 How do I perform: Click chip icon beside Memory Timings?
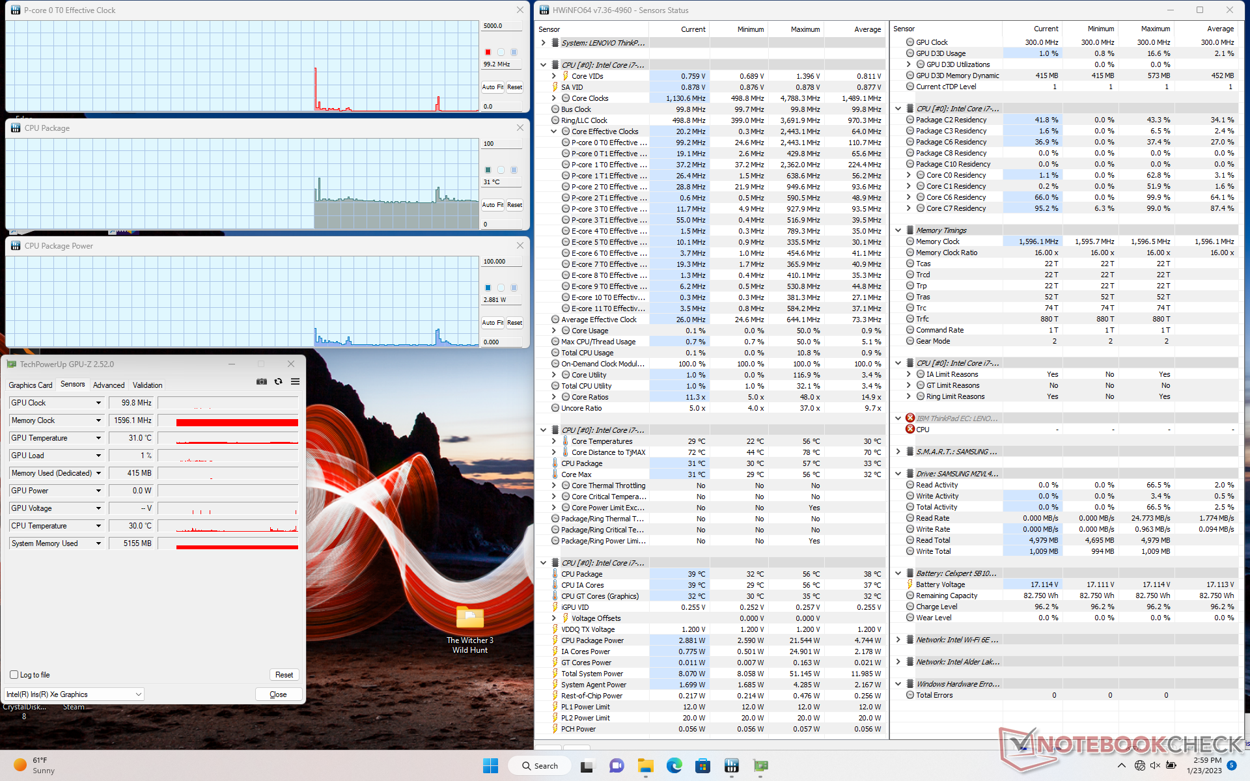click(910, 230)
